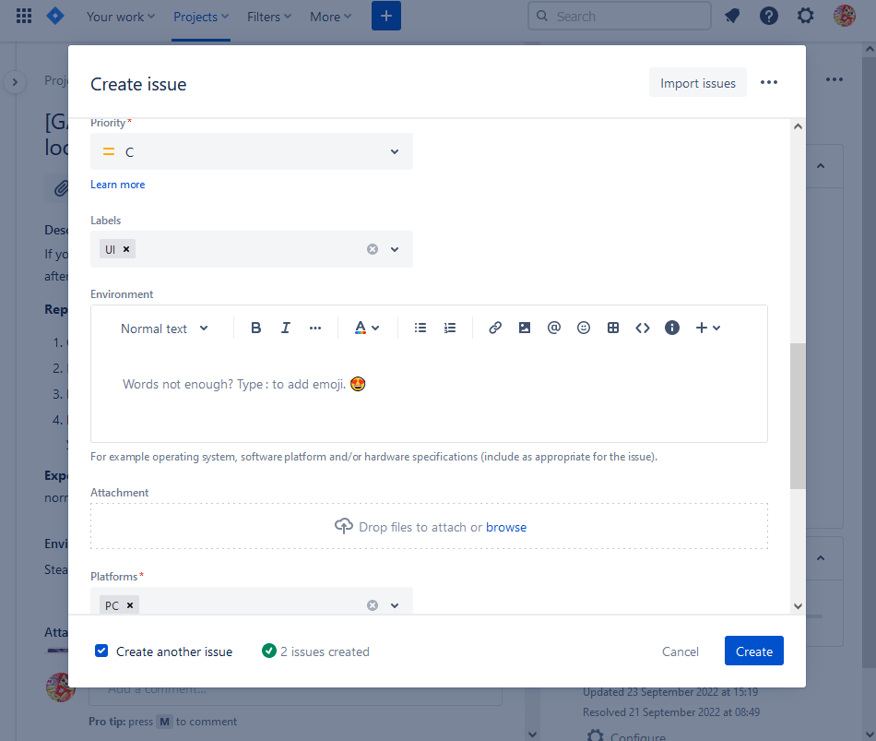Remove the PC platform tag
Screen dimensions: 876x741
130,605
